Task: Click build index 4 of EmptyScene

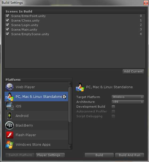Action: point(141,34)
